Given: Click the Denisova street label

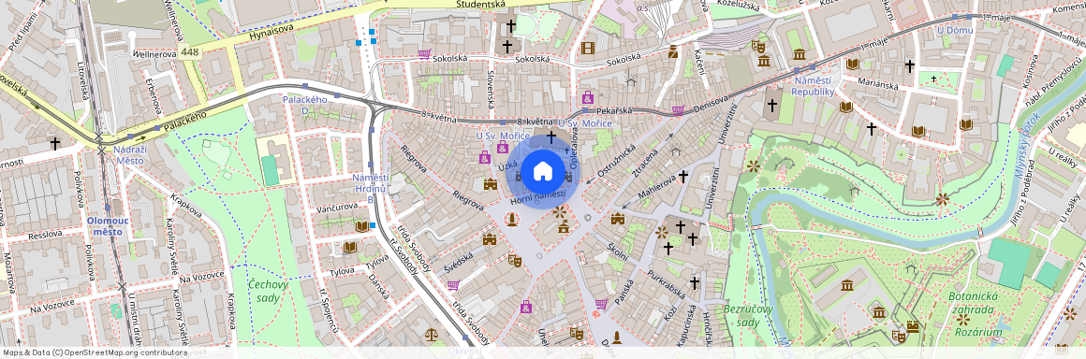Looking at the screenshot, I should (x=710, y=105).
